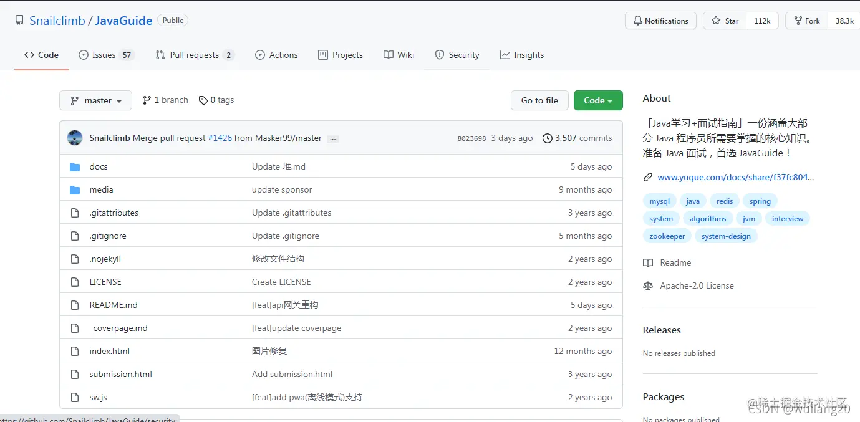Open the .gitattributes file
Viewport: 860px width, 422px height.
click(x=114, y=213)
